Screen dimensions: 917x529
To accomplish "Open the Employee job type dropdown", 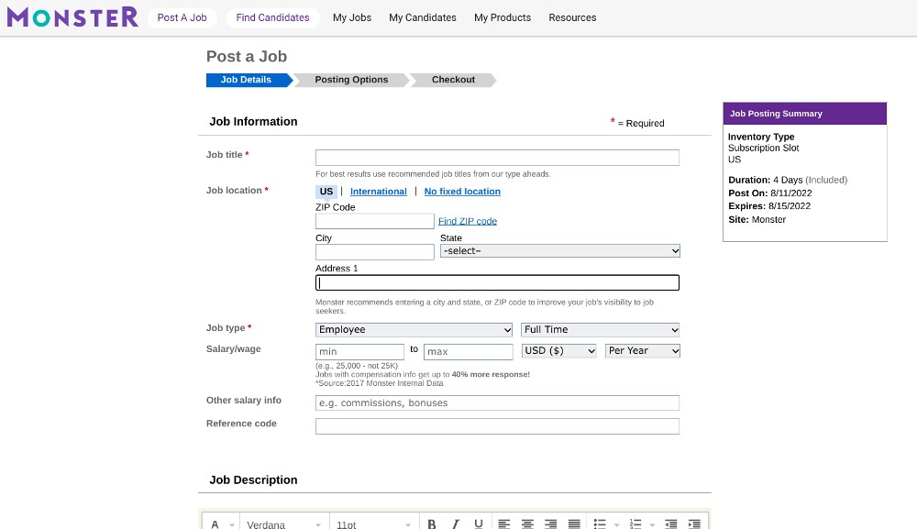I will (414, 330).
